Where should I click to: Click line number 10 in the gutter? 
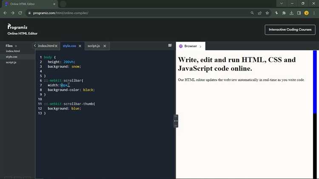click(40, 99)
